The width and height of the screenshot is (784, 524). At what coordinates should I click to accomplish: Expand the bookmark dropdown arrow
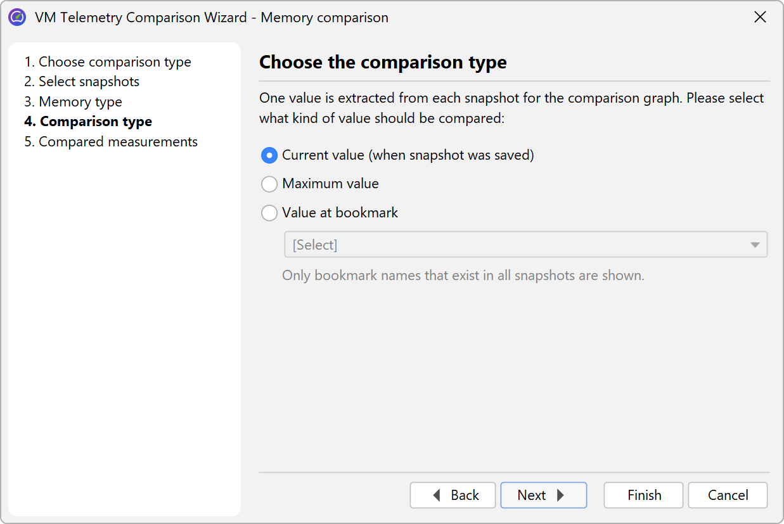(x=755, y=245)
